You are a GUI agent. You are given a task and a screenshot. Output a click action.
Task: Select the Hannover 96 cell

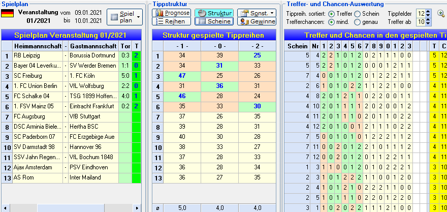[x=93, y=147]
